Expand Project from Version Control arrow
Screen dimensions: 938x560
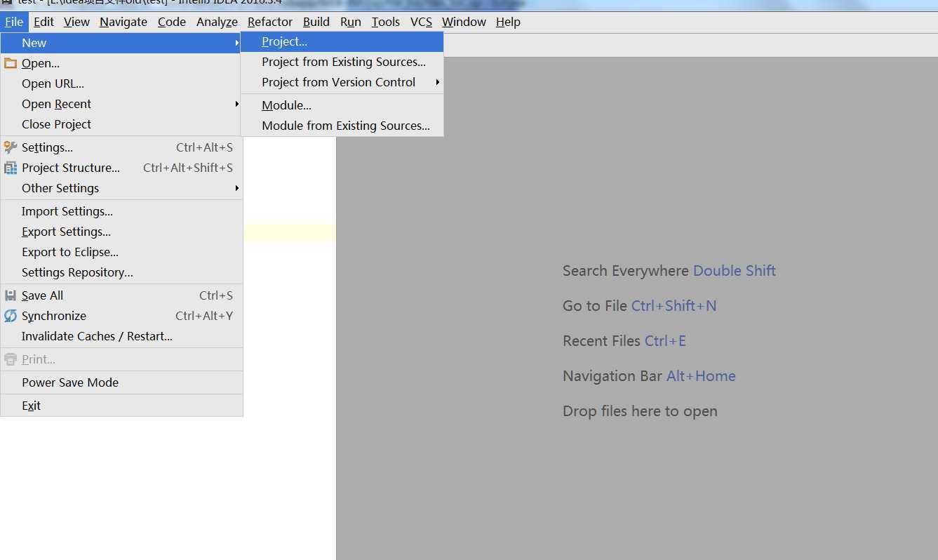click(437, 82)
